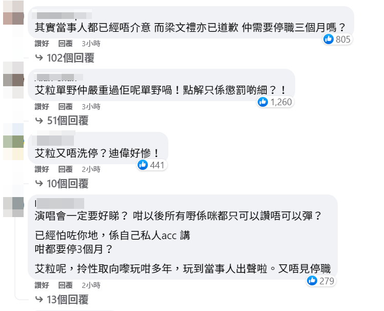The height and width of the screenshot is (311, 384).
Task: Open the first commenter's profile avatar
Action: 13,15
